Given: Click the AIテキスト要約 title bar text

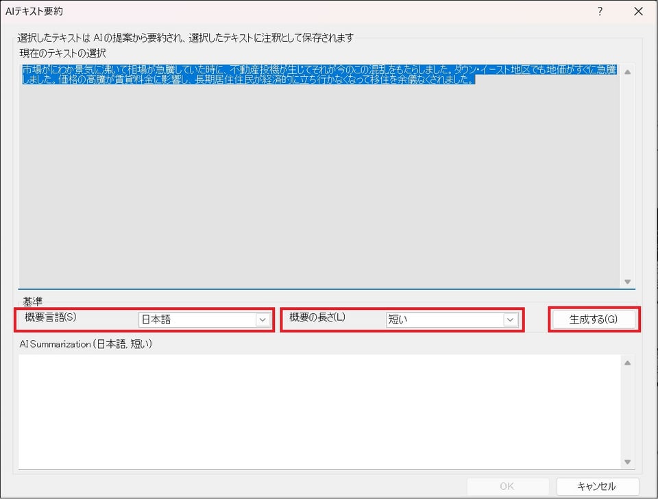Looking at the screenshot, I should [x=36, y=12].
